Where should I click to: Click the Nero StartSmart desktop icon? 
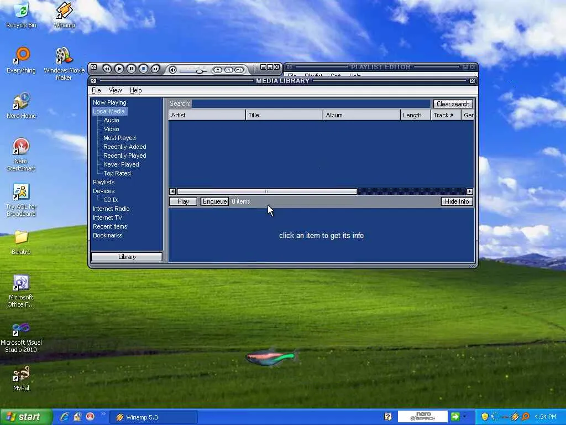tap(21, 146)
